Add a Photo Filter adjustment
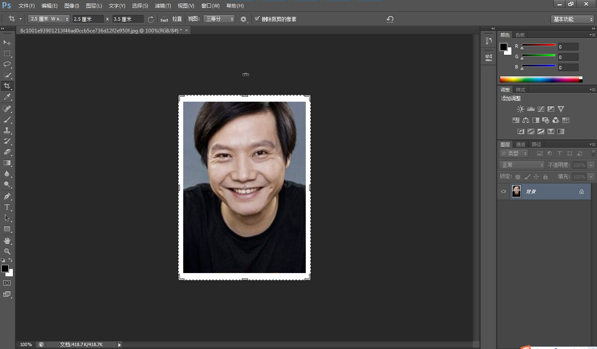This screenshot has width=597, height=349. click(545, 120)
